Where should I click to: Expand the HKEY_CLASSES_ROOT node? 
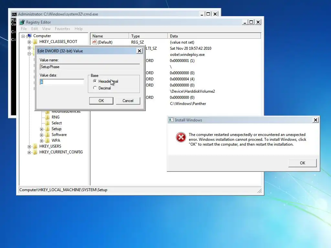tap(29, 42)
